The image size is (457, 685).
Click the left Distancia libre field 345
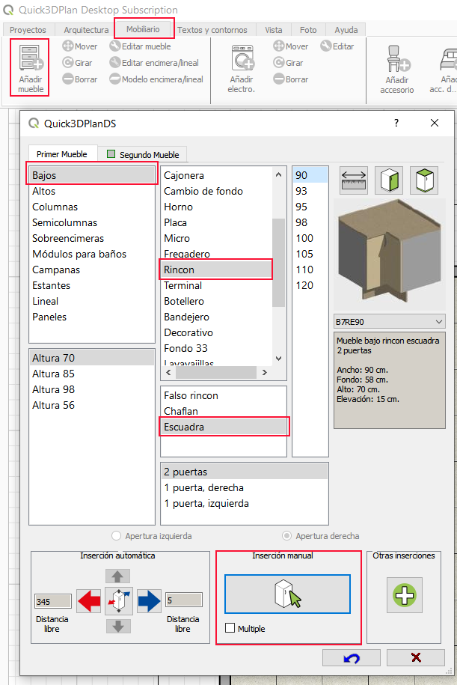pos(53,601)
